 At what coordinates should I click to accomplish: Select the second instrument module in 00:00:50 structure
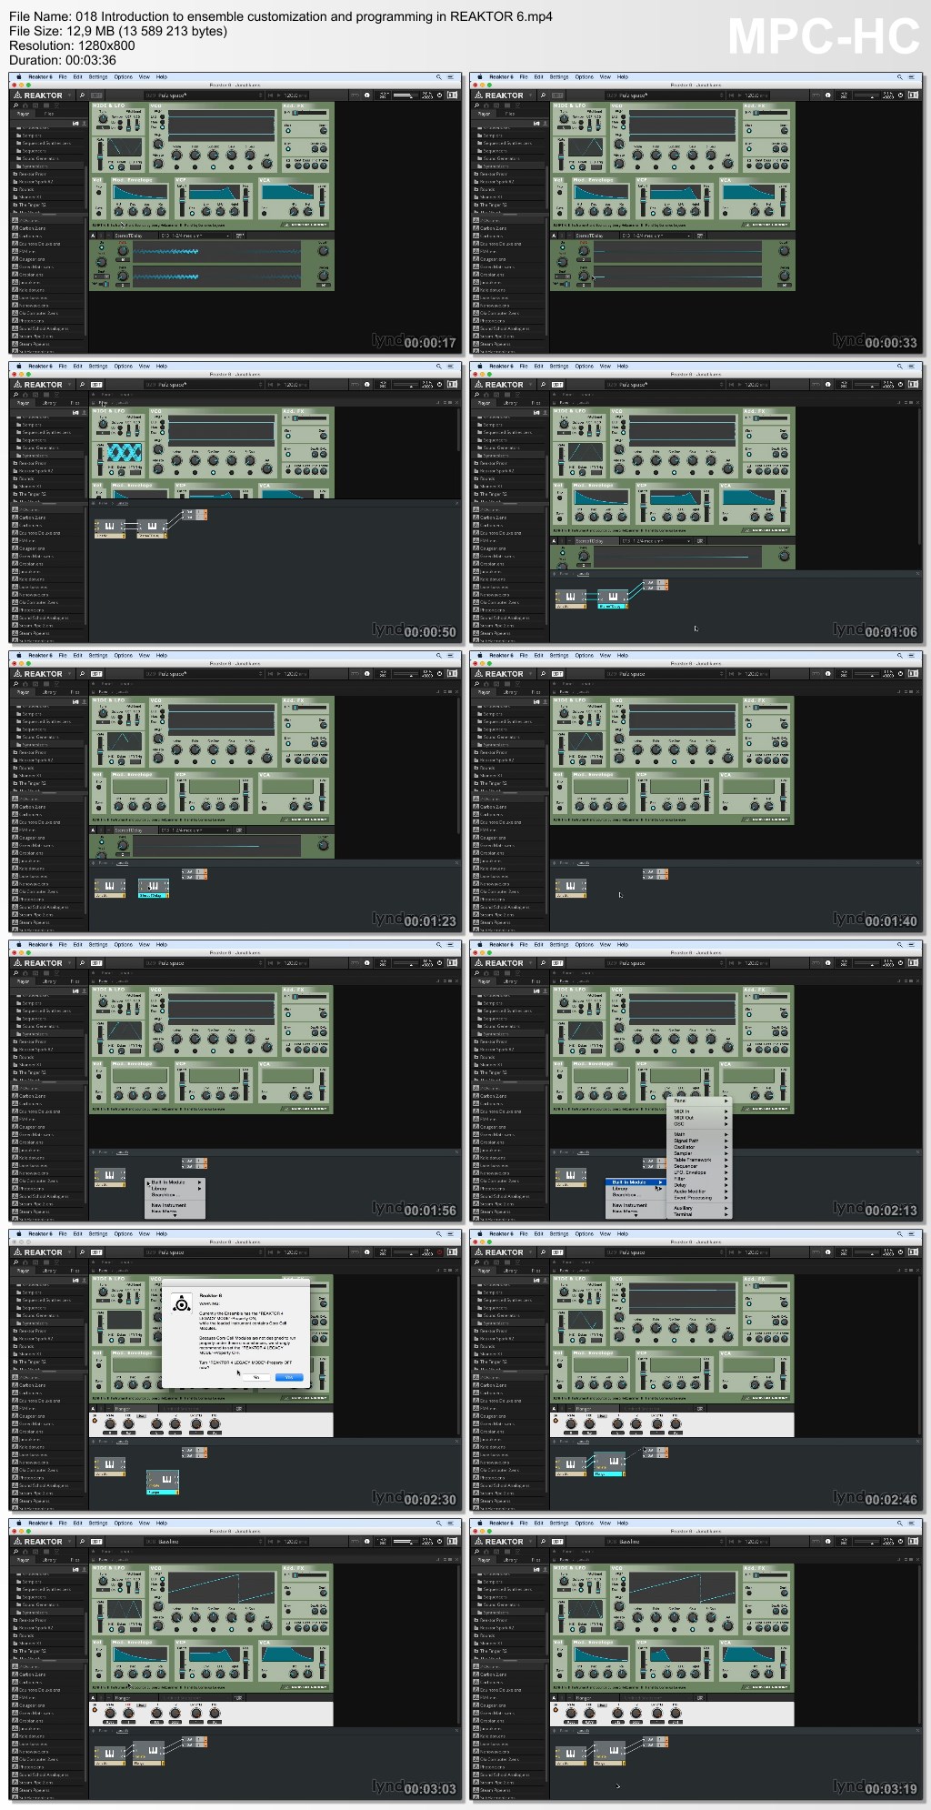tap(152, 528)
